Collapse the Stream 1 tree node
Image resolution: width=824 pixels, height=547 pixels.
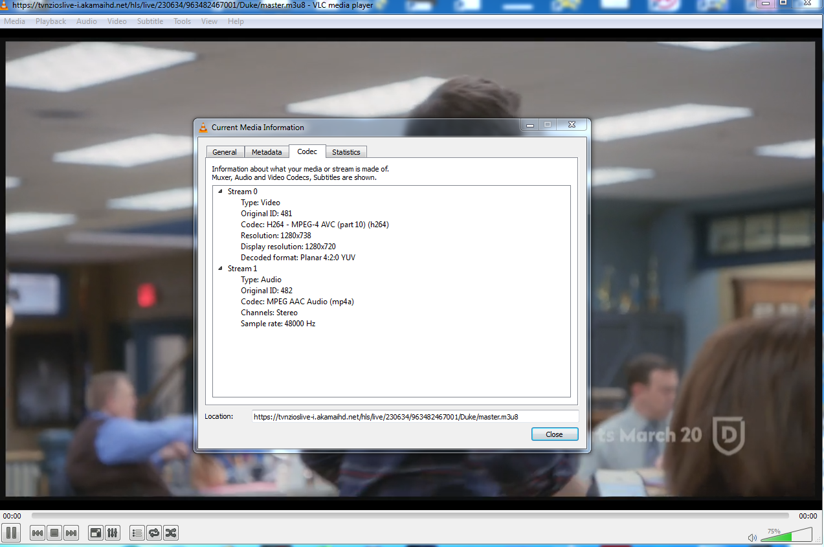pos(220,269)
